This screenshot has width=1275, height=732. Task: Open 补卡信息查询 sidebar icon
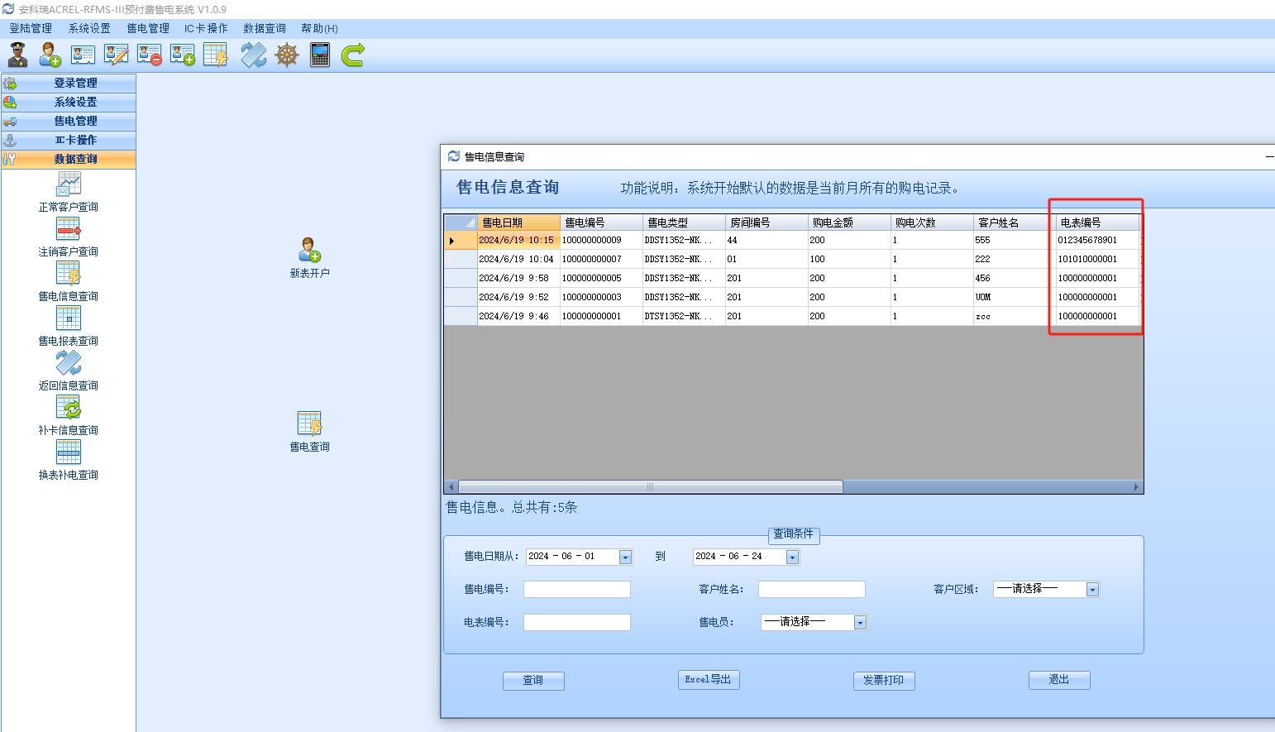click(69, 407)
